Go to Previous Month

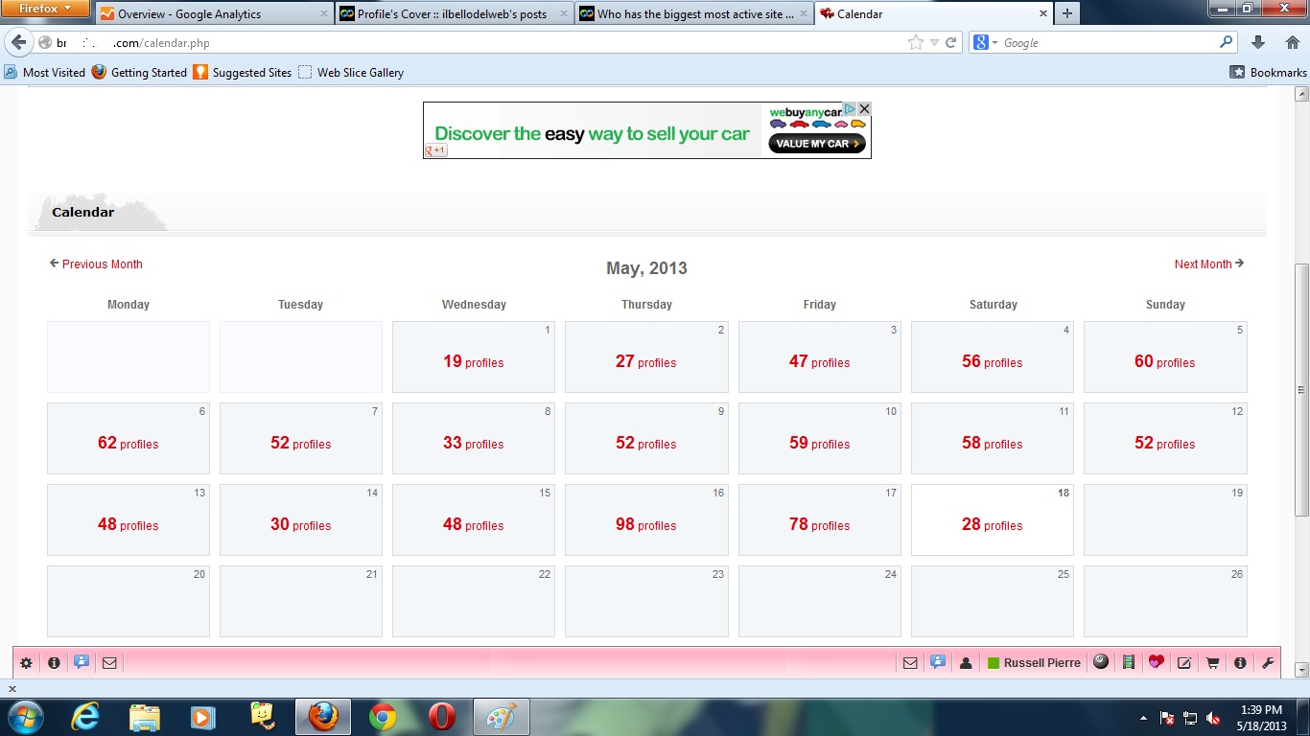click(x=96, y=264)
